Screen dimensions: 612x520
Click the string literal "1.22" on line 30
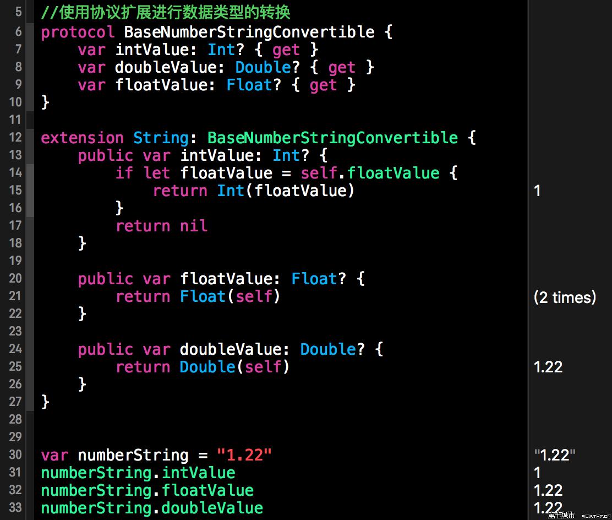point(244,455)
